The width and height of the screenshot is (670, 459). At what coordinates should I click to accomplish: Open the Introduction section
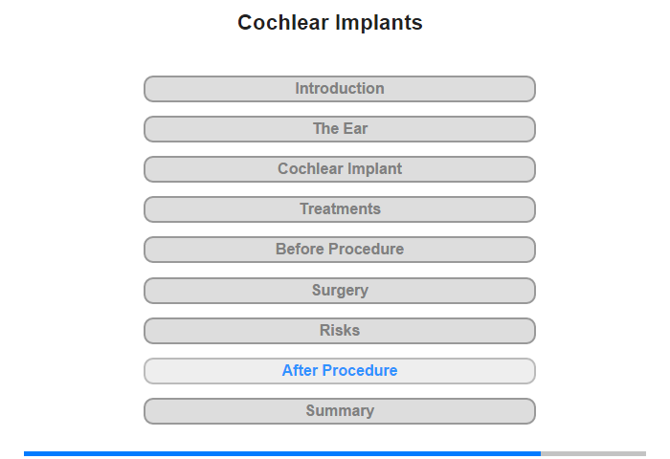pos(339,89)
